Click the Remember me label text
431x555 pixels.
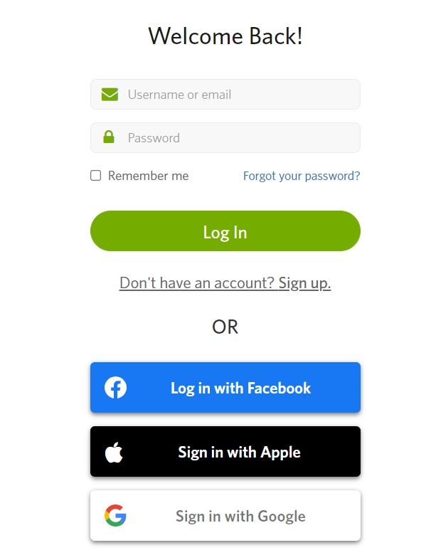click(148, 176)
